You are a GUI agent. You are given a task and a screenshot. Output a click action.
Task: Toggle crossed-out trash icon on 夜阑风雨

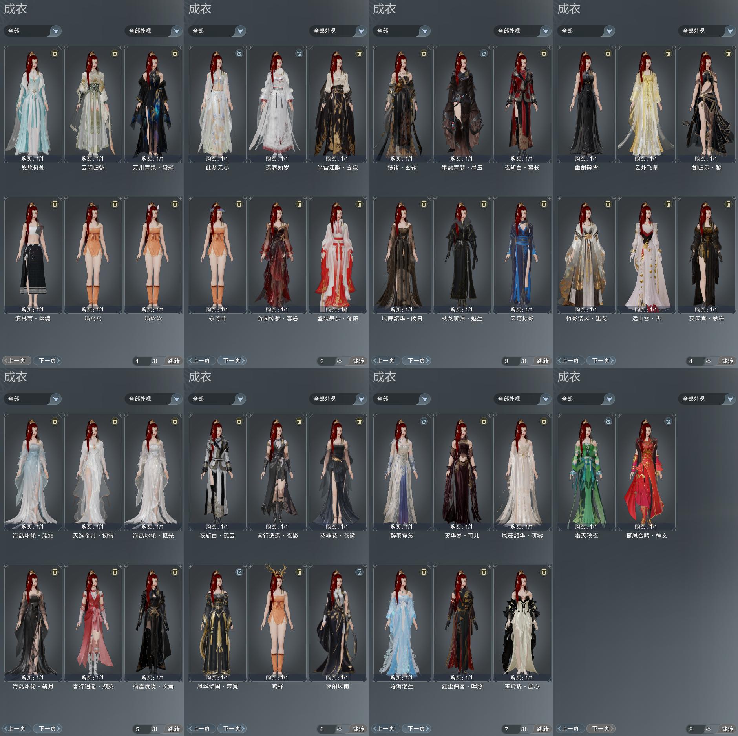tap(359, 572)
